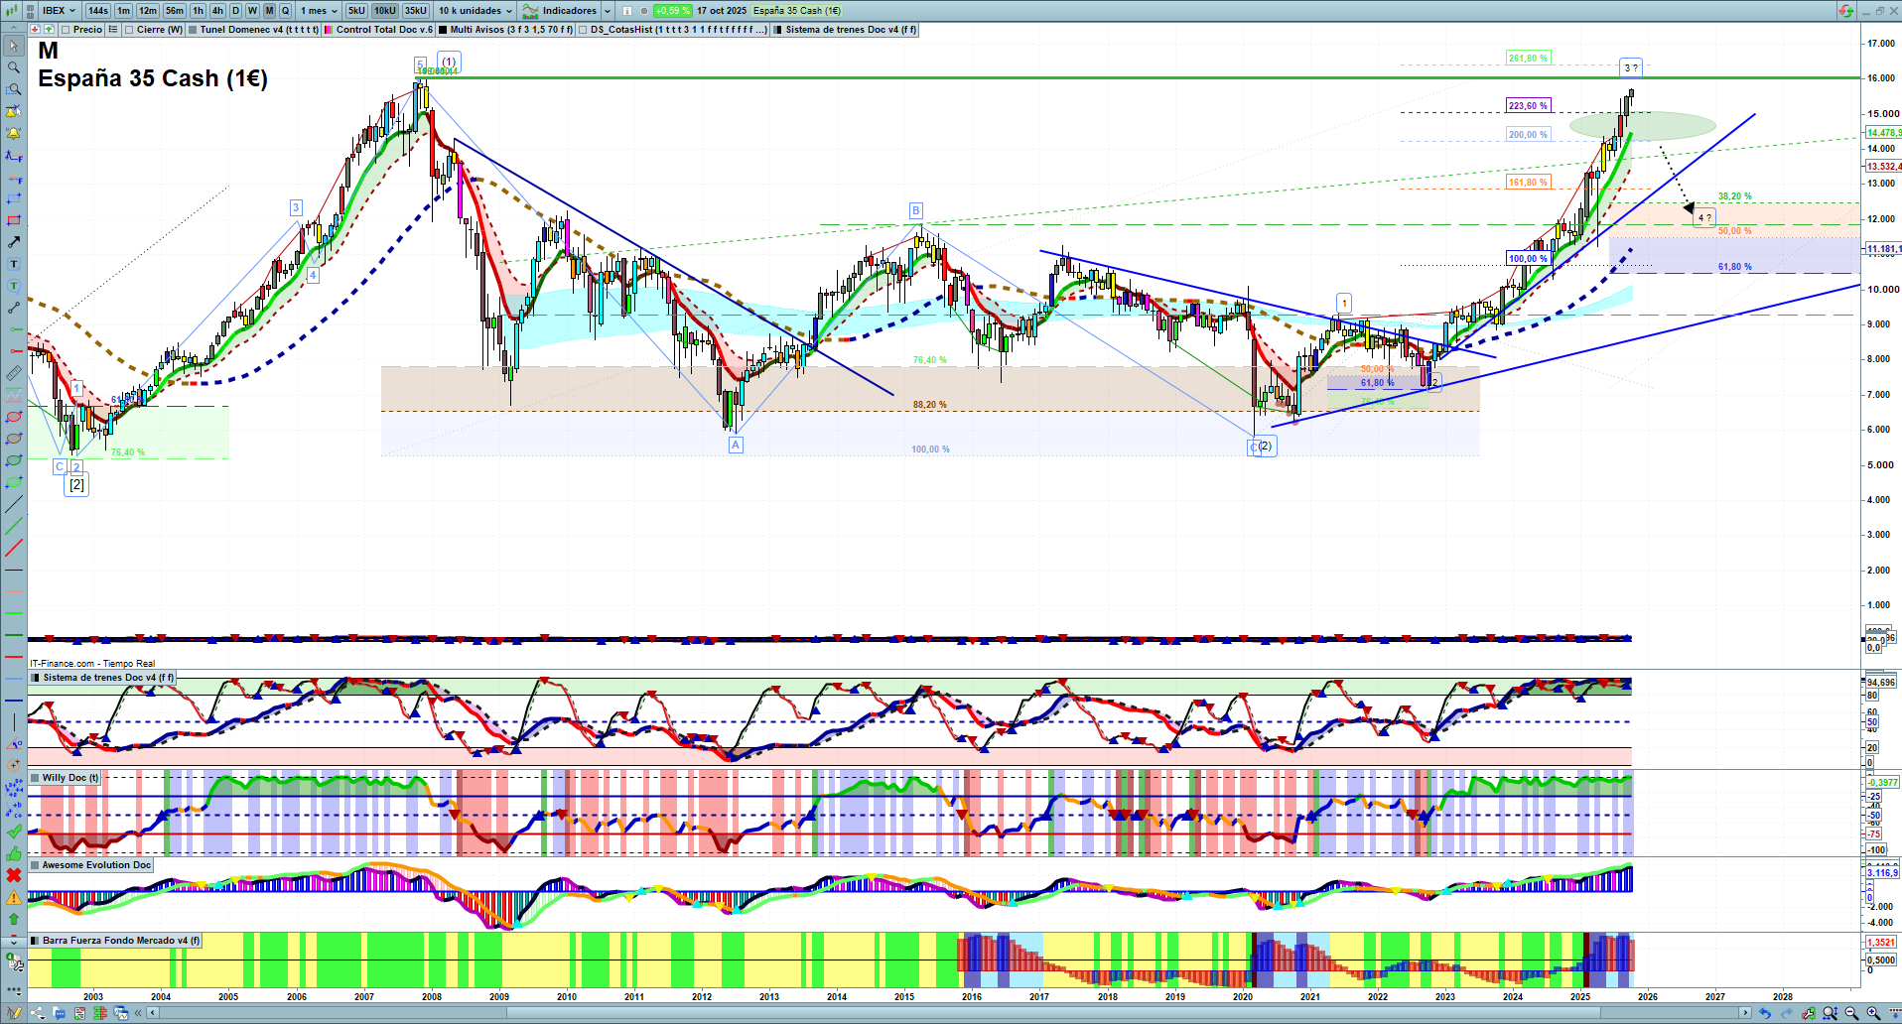Select the dark green ellipse drawing tool

14,460
